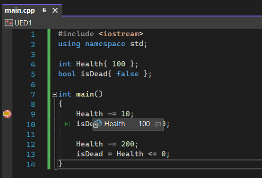Click 'Health' on line 9
The height and width of the screenshot is (178, 262).
coord(90,114)
